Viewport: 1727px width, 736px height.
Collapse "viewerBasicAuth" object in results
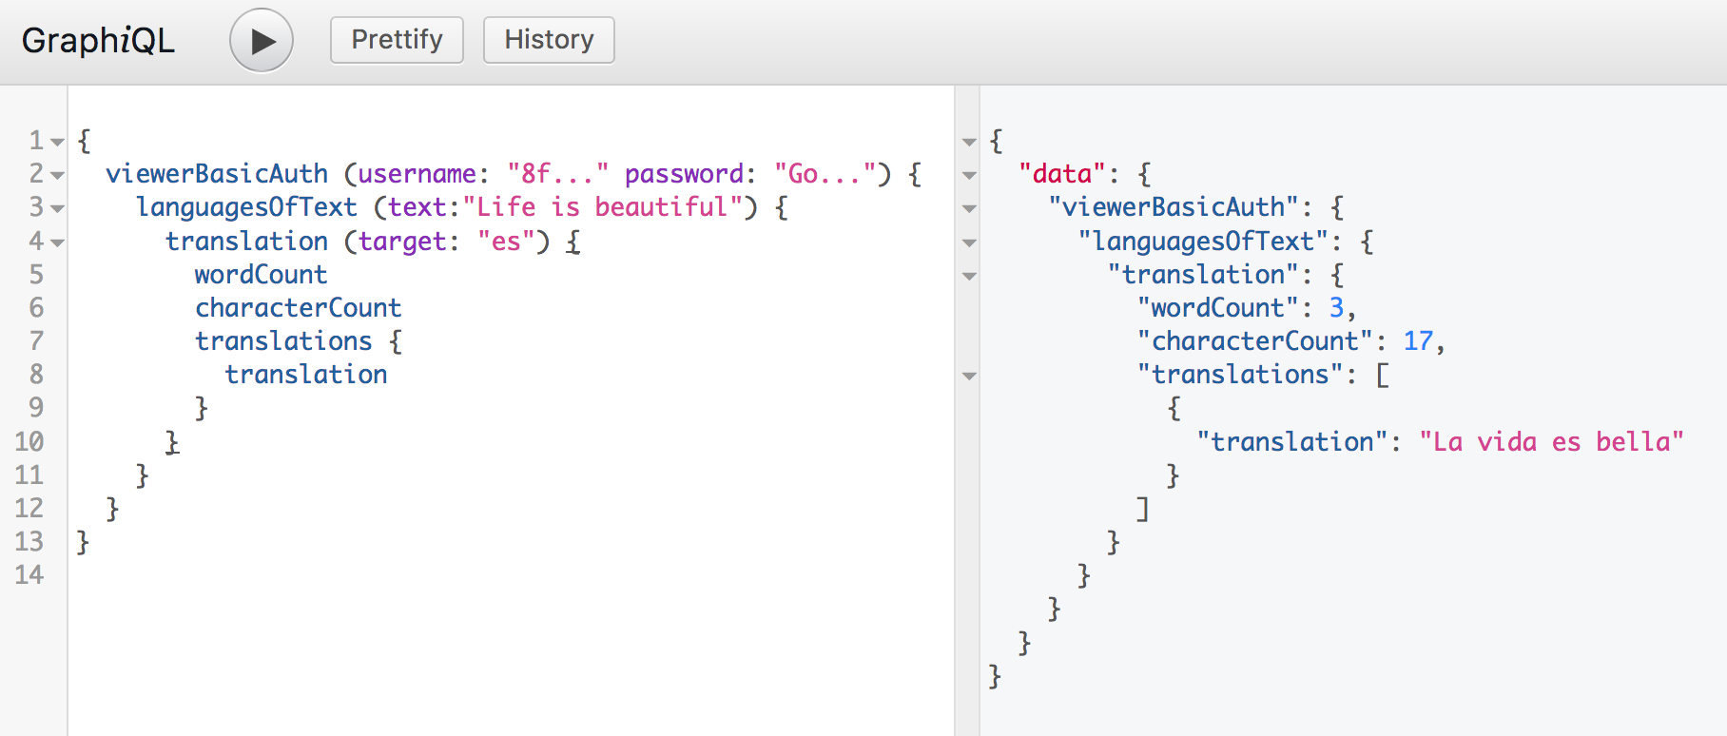[969, 208]
